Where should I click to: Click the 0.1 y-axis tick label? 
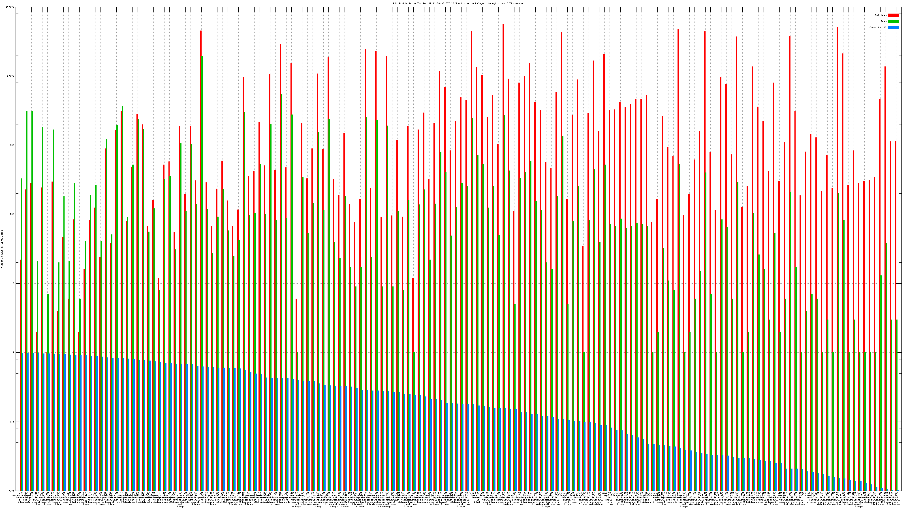coord(12,422)
